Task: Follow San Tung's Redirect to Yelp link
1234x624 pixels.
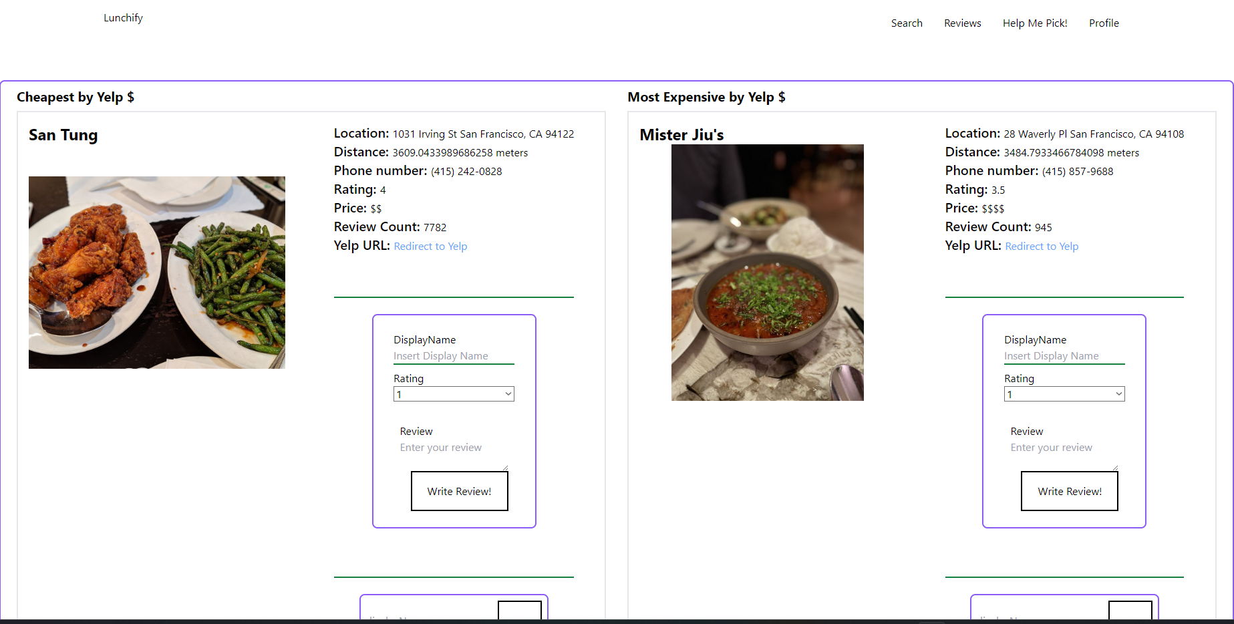Action: [430, 247]
